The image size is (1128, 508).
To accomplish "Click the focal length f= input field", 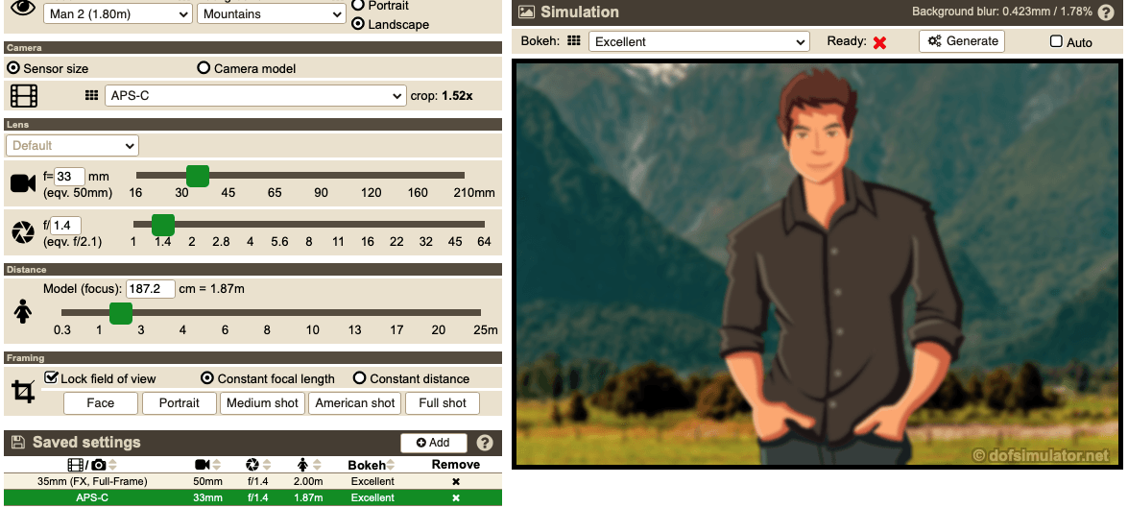I will 70,177.
